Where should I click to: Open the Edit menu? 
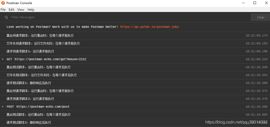(x=11, y=10)
